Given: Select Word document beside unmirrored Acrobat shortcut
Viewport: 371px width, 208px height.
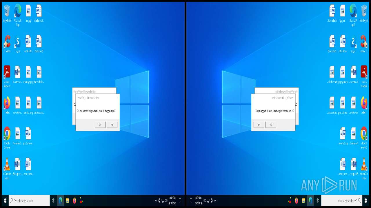Looking at the screenshot, I should [17, 75].
